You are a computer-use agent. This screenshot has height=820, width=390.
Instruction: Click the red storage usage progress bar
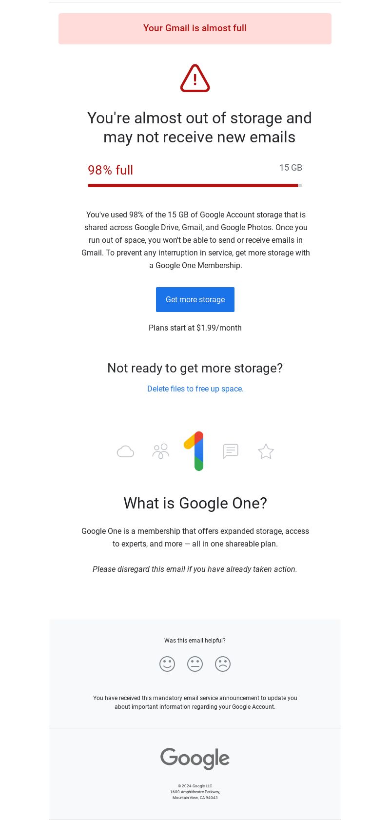pyautogui.click(x=195, y=185)
